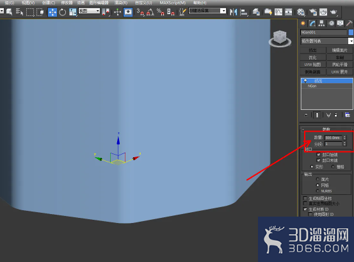Activate the Select and Scale tool

point(73,12)
